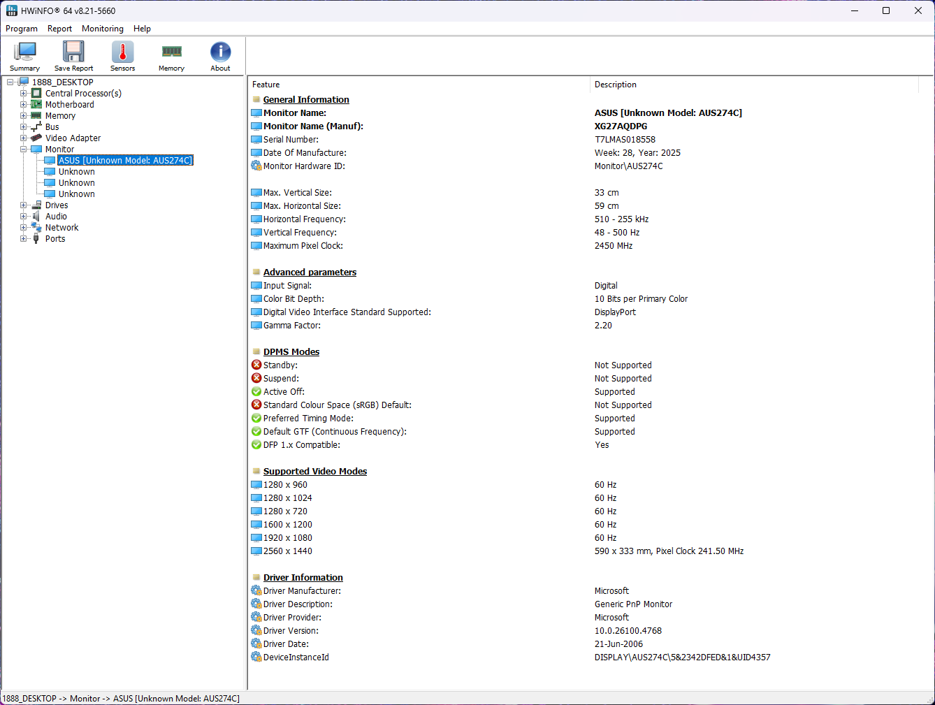Expand the Video Adapter node

pyautogui.click(x=24, y=138)
